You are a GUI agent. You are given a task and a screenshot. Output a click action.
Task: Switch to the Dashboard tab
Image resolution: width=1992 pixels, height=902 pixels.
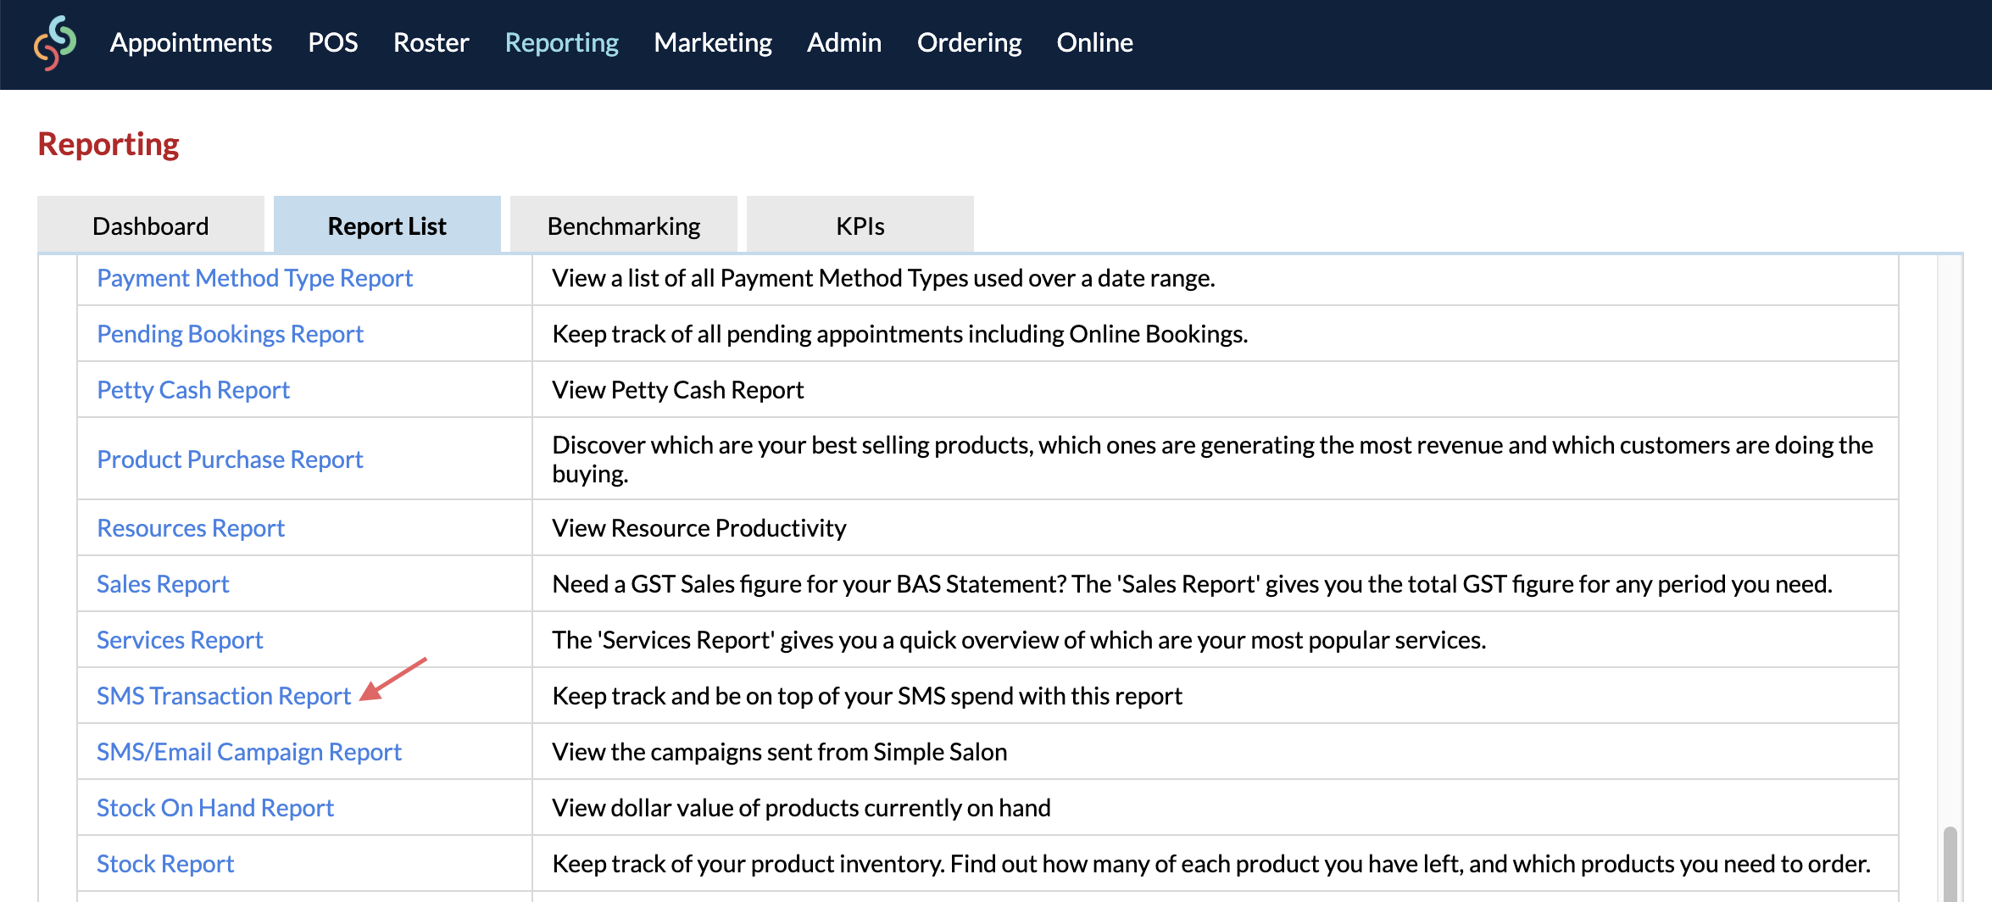(151, 225)
